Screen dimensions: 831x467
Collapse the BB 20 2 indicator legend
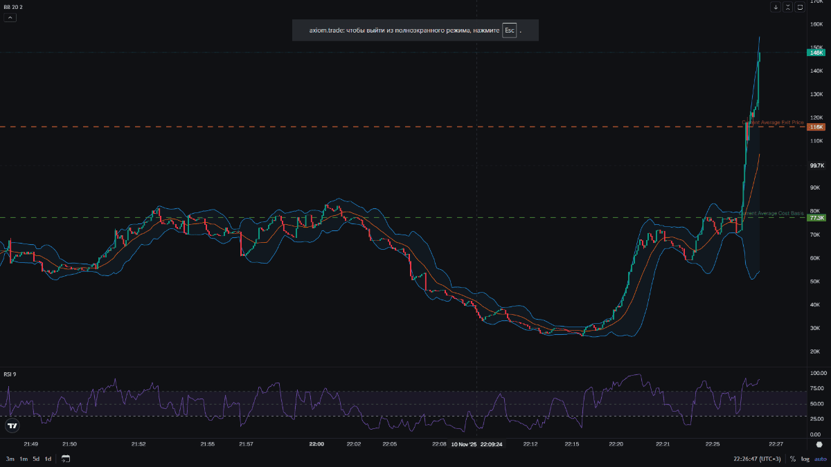click(x=10, y=17)
